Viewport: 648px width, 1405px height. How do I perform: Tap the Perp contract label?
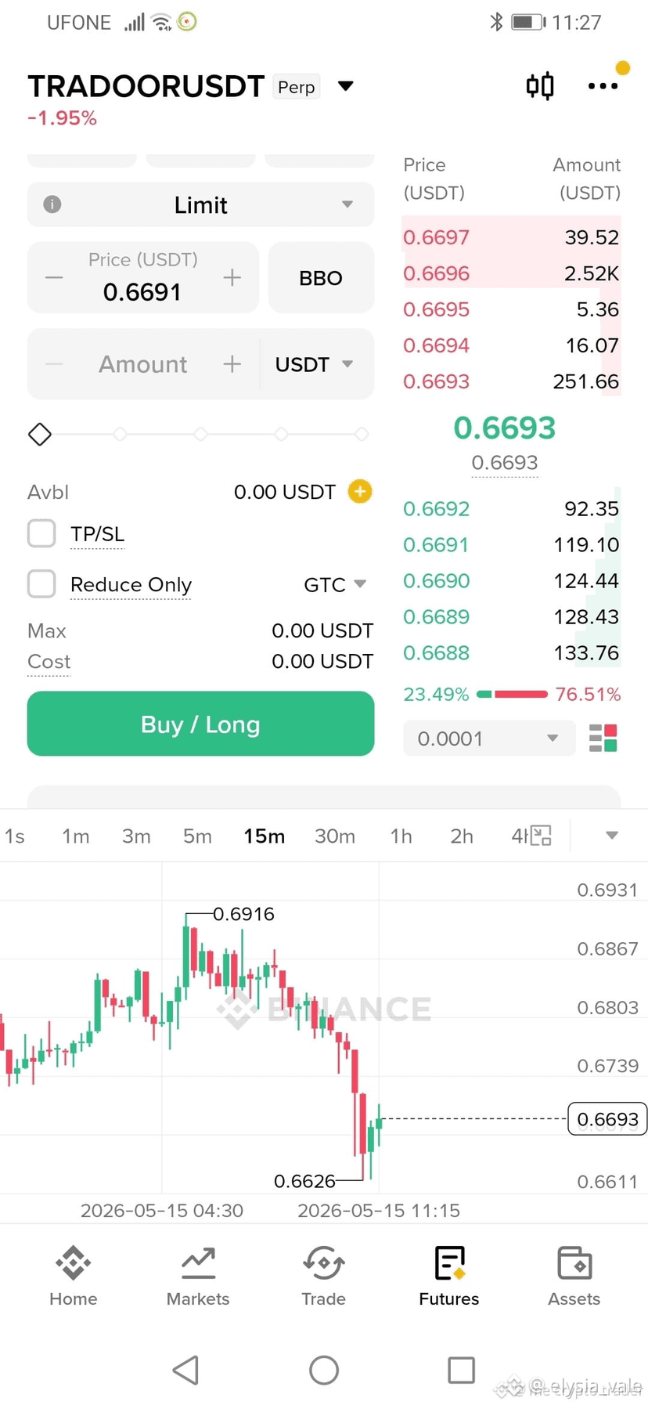297,86
